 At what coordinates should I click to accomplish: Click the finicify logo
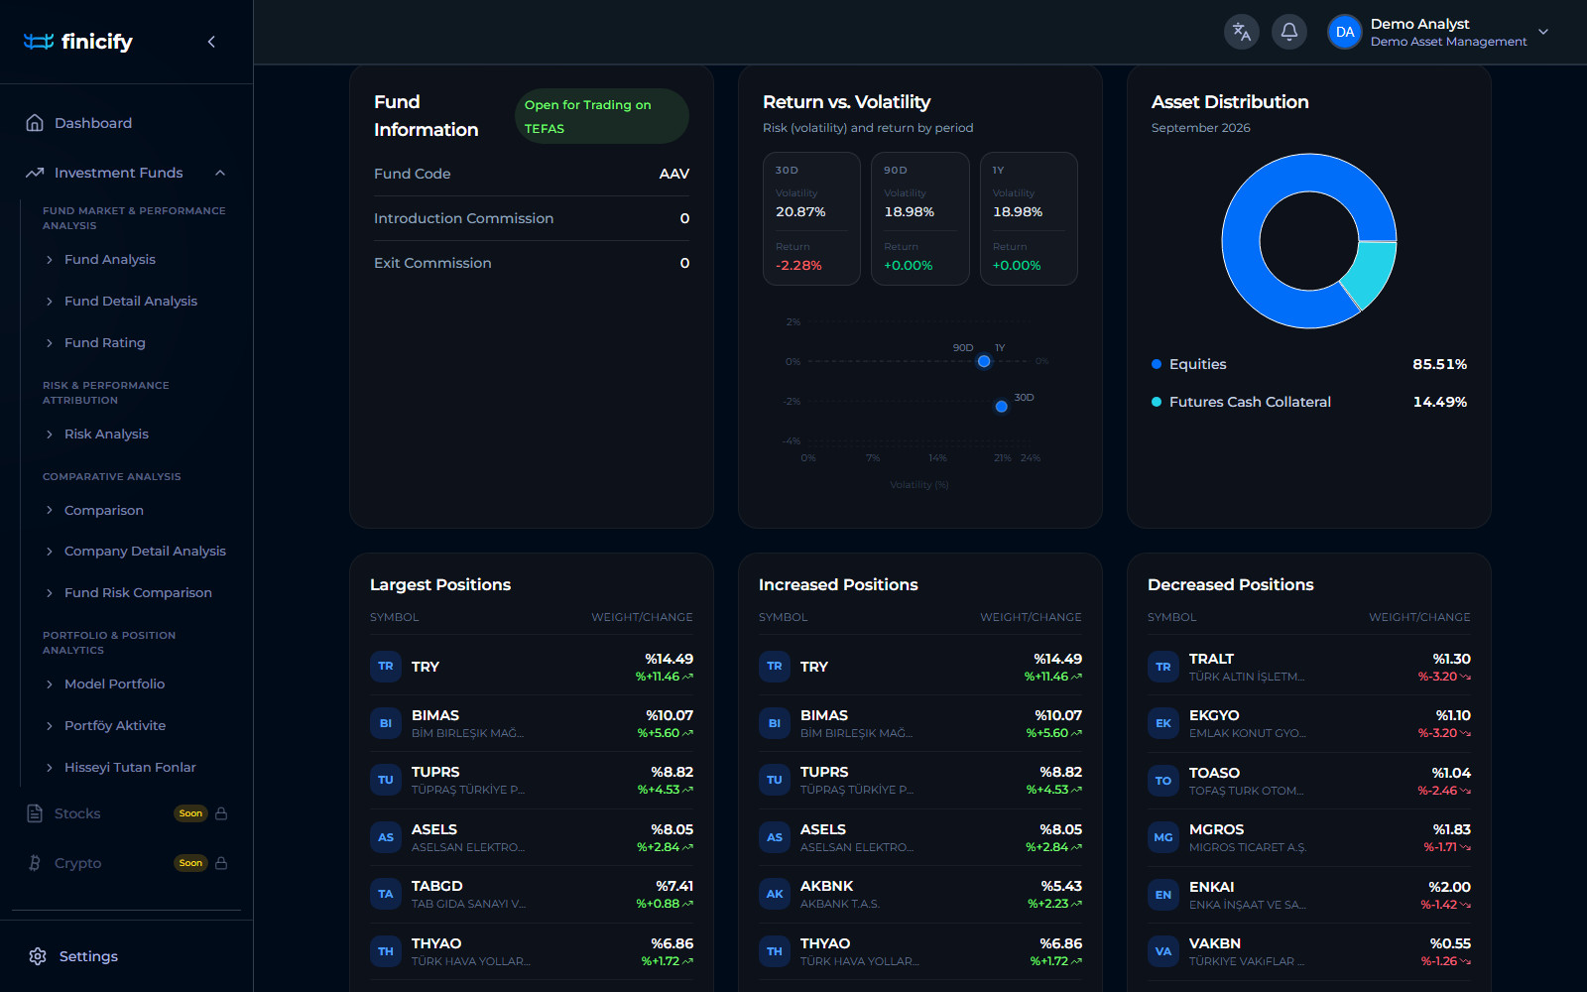(77, 42)
